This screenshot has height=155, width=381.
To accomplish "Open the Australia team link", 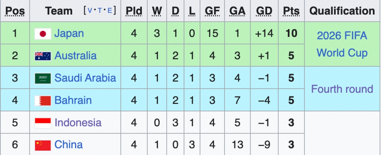I will tap(76, 56).
